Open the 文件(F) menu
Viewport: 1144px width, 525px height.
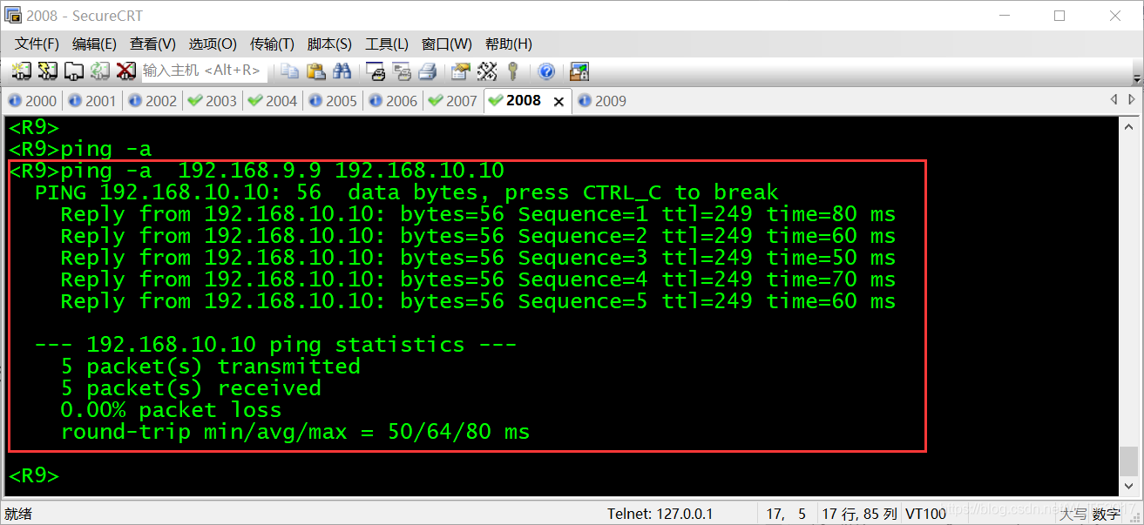[x=37, y=44]
